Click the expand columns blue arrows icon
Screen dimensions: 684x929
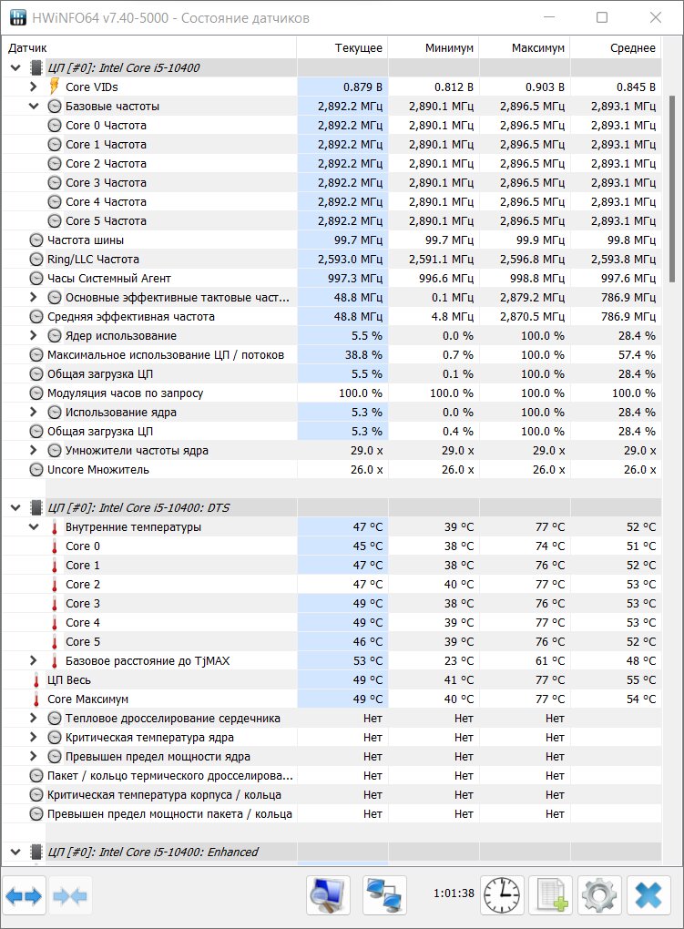point(25,896)
